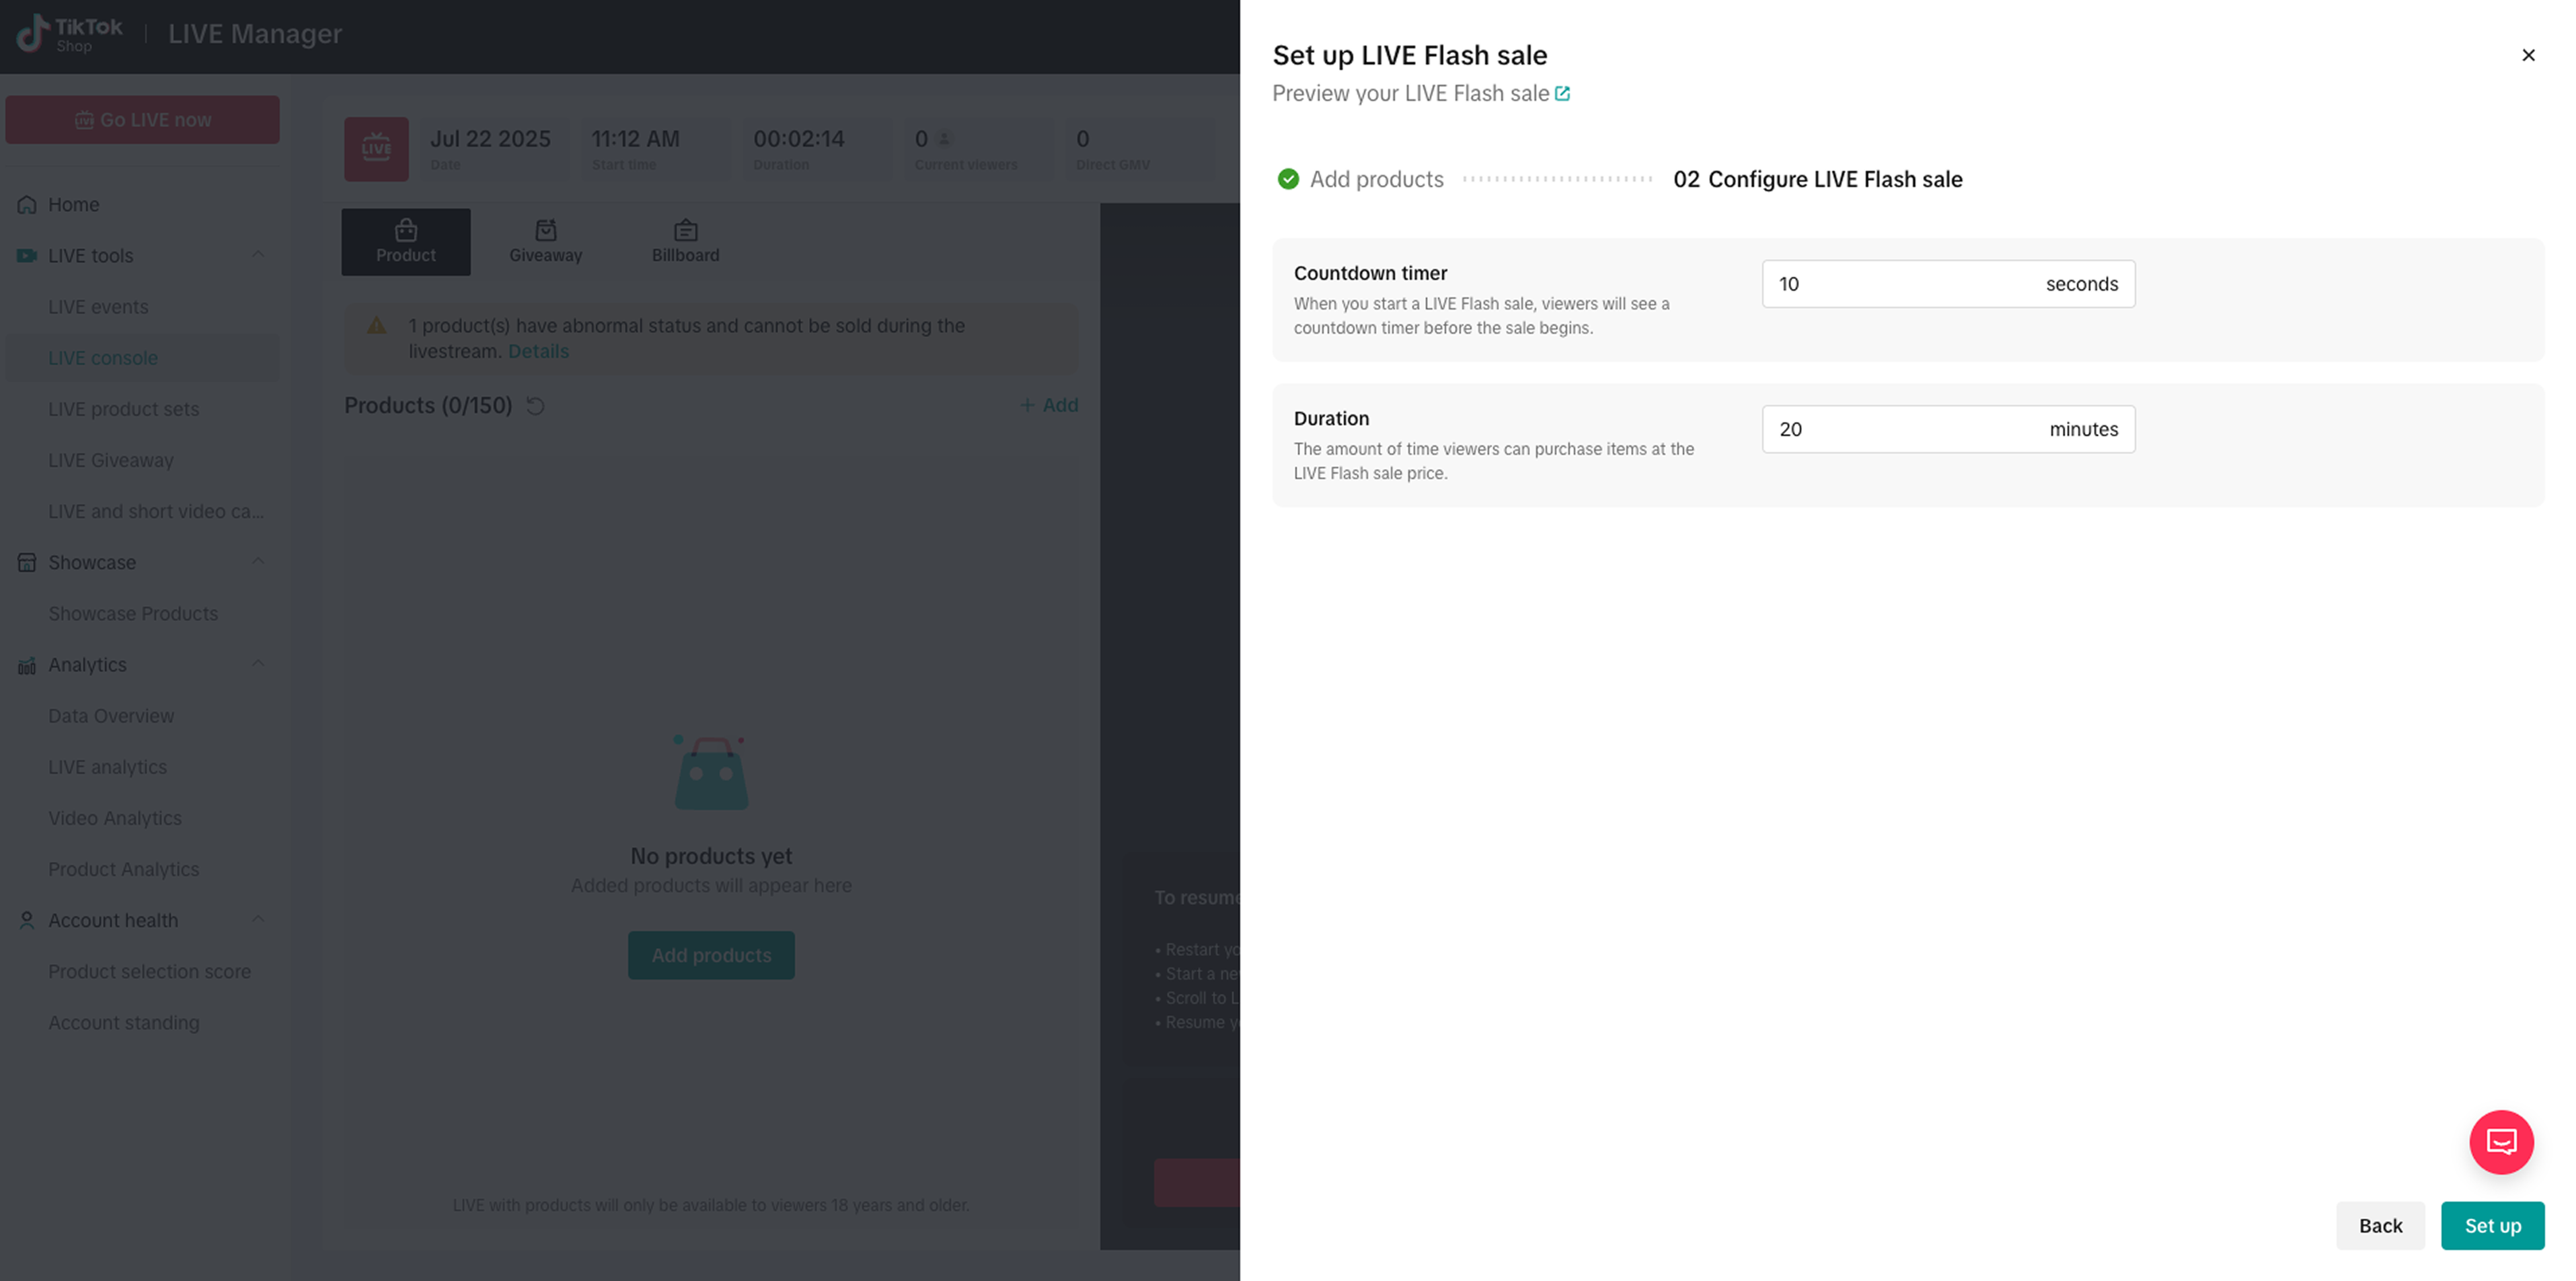Image resolution: width=2576 pixels, height=1281 pixels.
Task: Collapse the Account health section
Action: [258, 920]
